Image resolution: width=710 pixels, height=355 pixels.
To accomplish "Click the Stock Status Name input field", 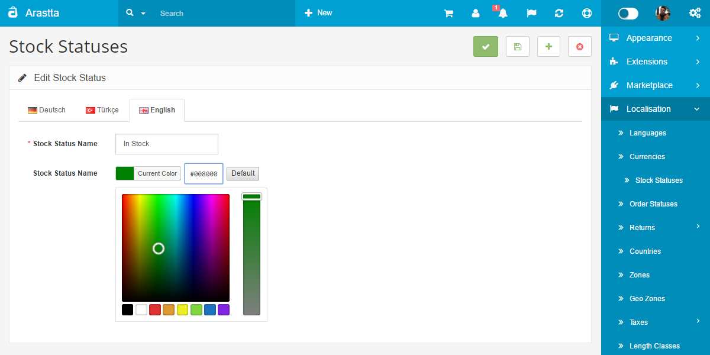I will point(167,144).
